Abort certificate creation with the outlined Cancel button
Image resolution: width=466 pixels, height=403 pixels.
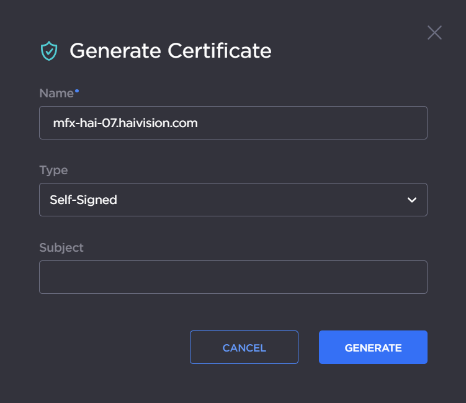click(x=244, y=347)
